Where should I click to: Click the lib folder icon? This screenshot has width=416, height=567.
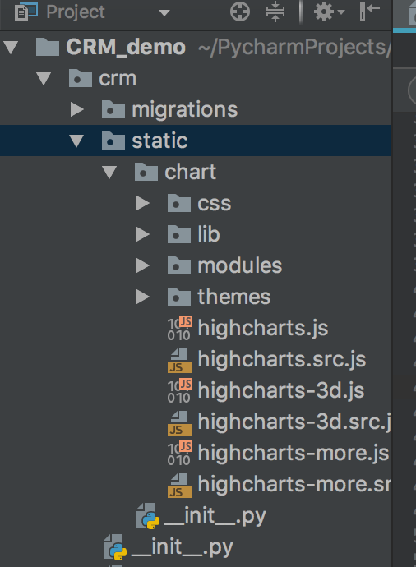click(x=179, y=234)
